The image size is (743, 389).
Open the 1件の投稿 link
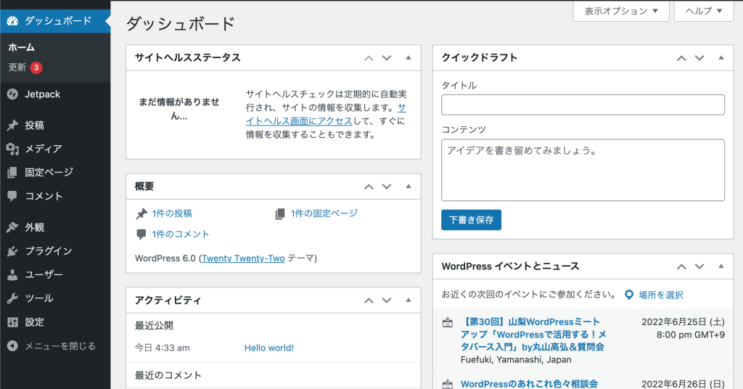[172, 213]
